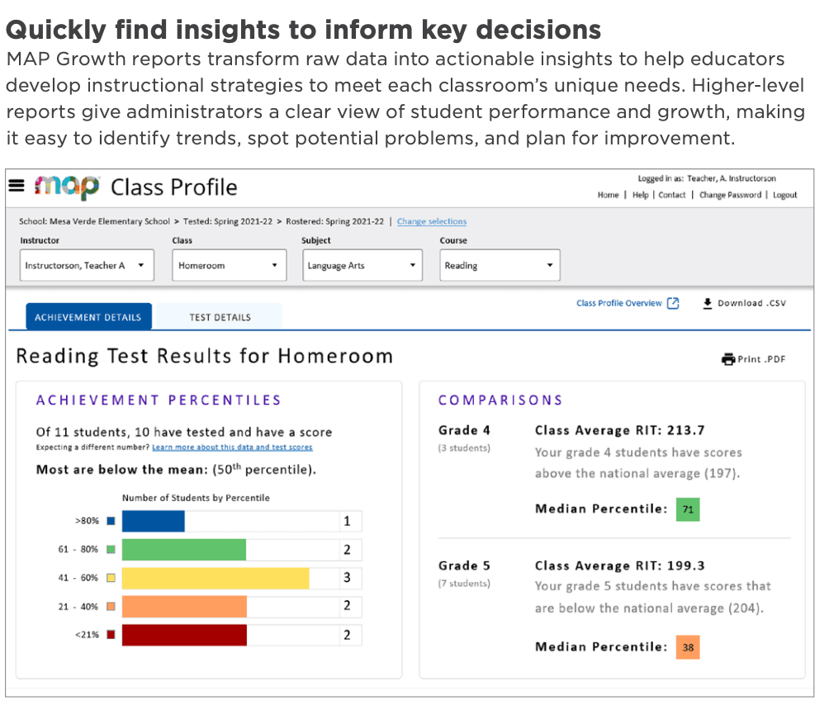Click the orange 21 - 40% legend square
Screen dimensions: 829x710
tap(111, 606)
